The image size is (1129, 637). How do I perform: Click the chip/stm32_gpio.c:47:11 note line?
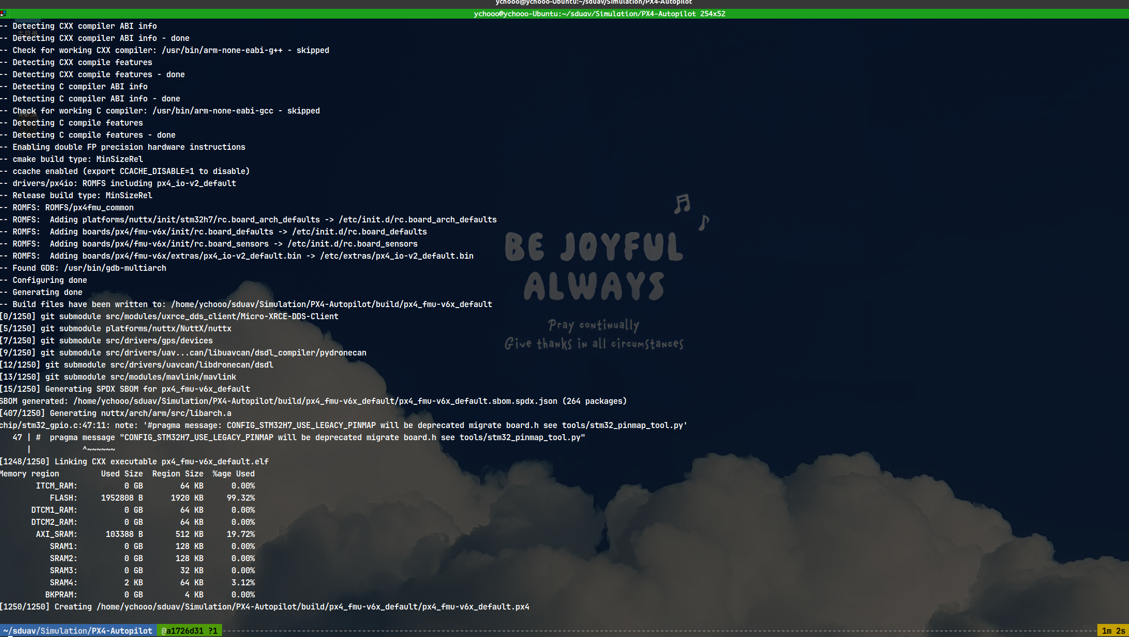344,425
